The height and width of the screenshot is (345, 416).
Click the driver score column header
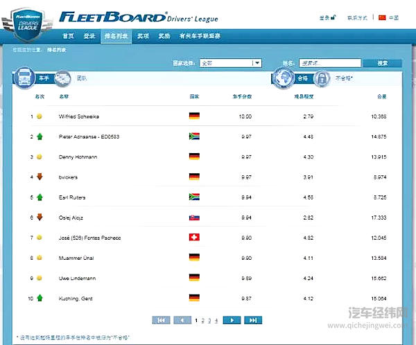point(242,96)
